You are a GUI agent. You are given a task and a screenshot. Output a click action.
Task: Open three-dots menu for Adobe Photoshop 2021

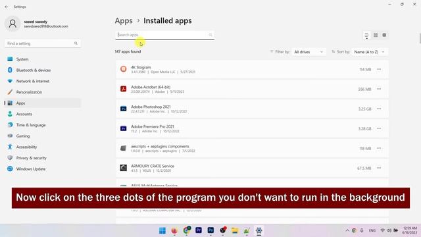(379, 109)
